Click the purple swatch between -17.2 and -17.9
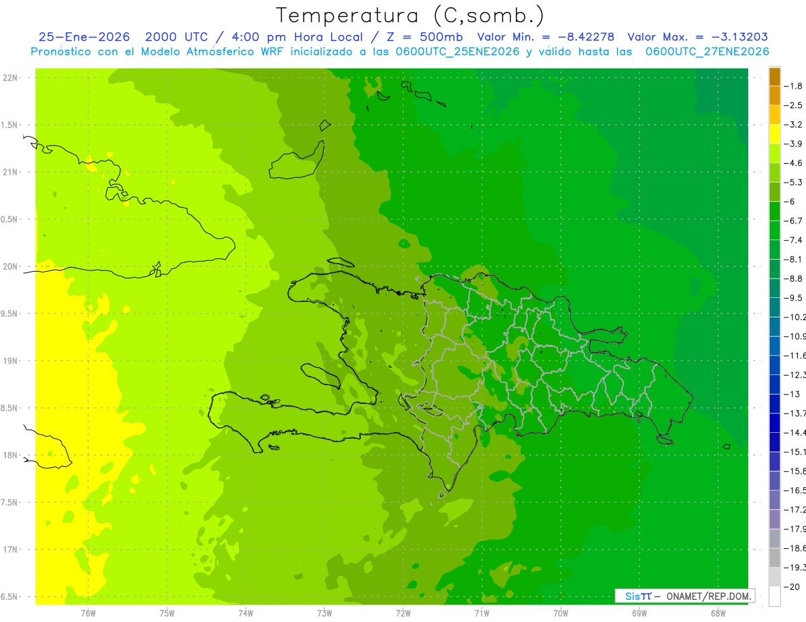 [774, 519]
